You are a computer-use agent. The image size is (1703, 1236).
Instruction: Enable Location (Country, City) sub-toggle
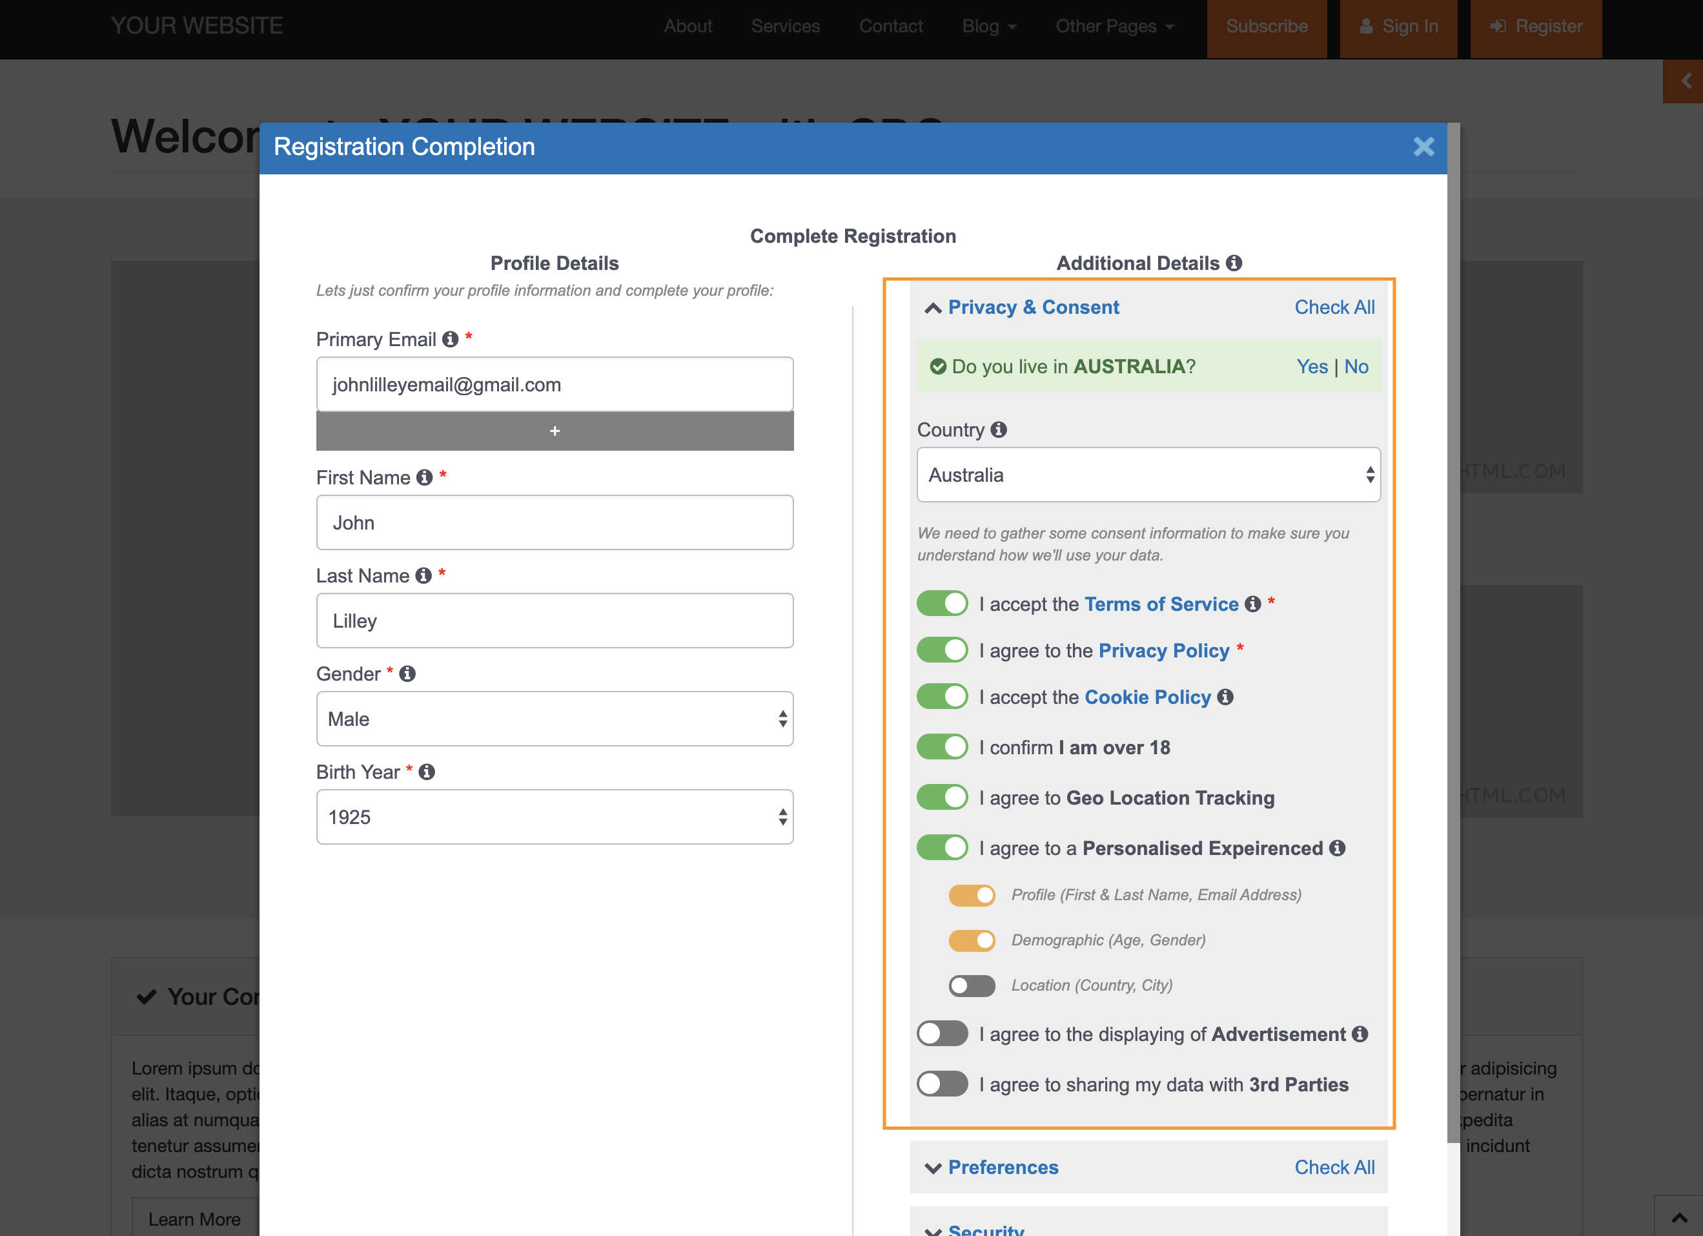(972, 985)
